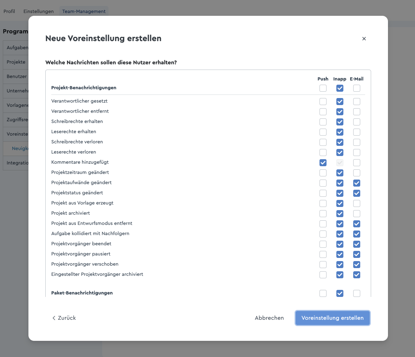Close the Neue Voreinstellung erstellen dialog
Screen dimensions: 415x357
364,39
